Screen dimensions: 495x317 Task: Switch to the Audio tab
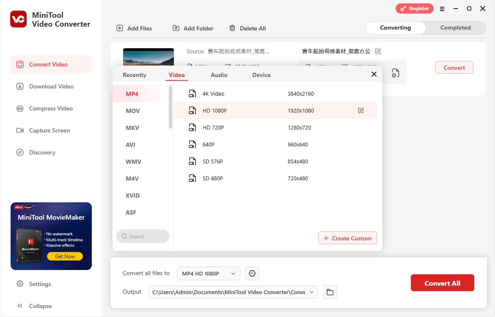tap(219, 74)
